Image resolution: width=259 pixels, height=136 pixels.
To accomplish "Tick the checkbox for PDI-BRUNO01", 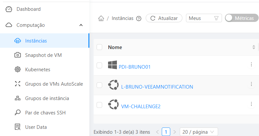I will [100, 65].
